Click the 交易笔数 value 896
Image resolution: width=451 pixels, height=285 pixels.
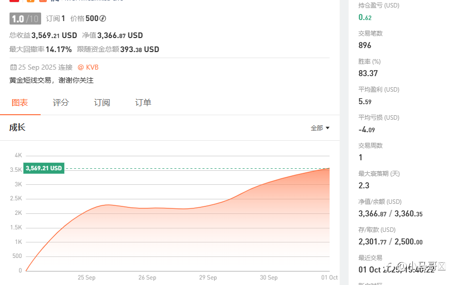[365, 45]
